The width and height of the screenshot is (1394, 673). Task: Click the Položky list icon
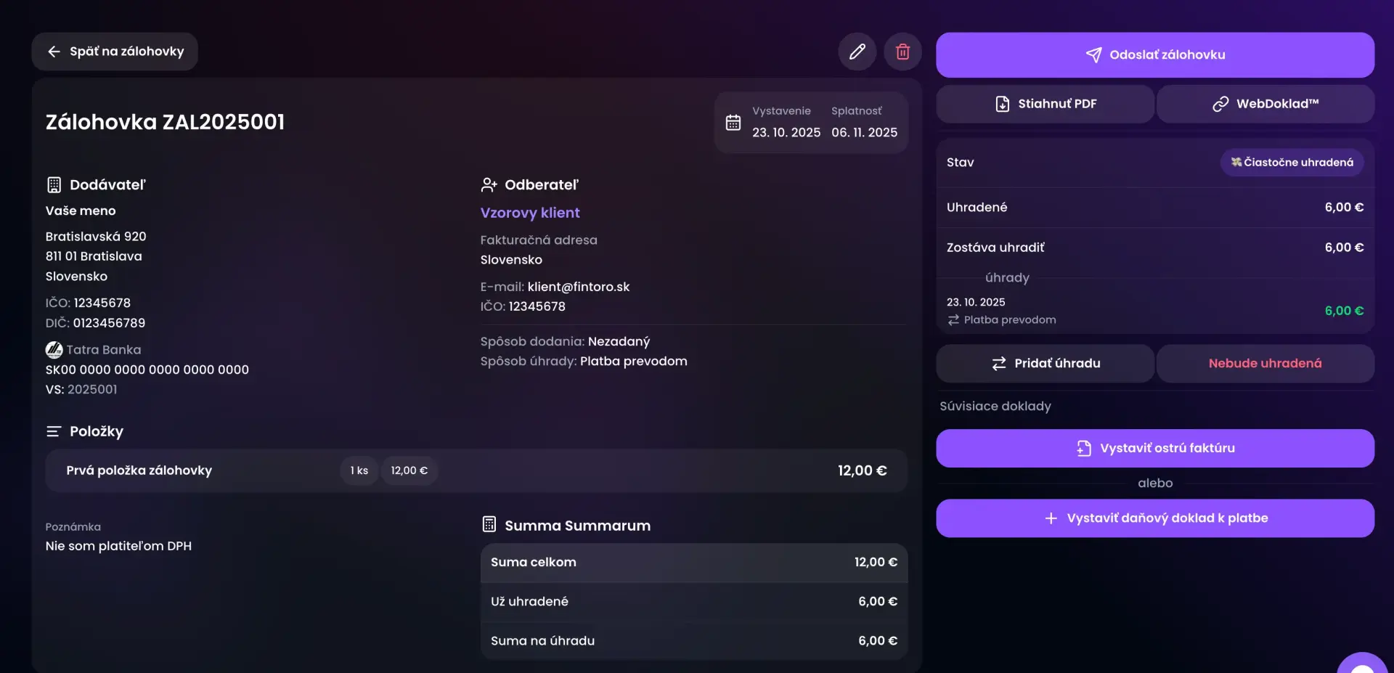coord(54,431)
